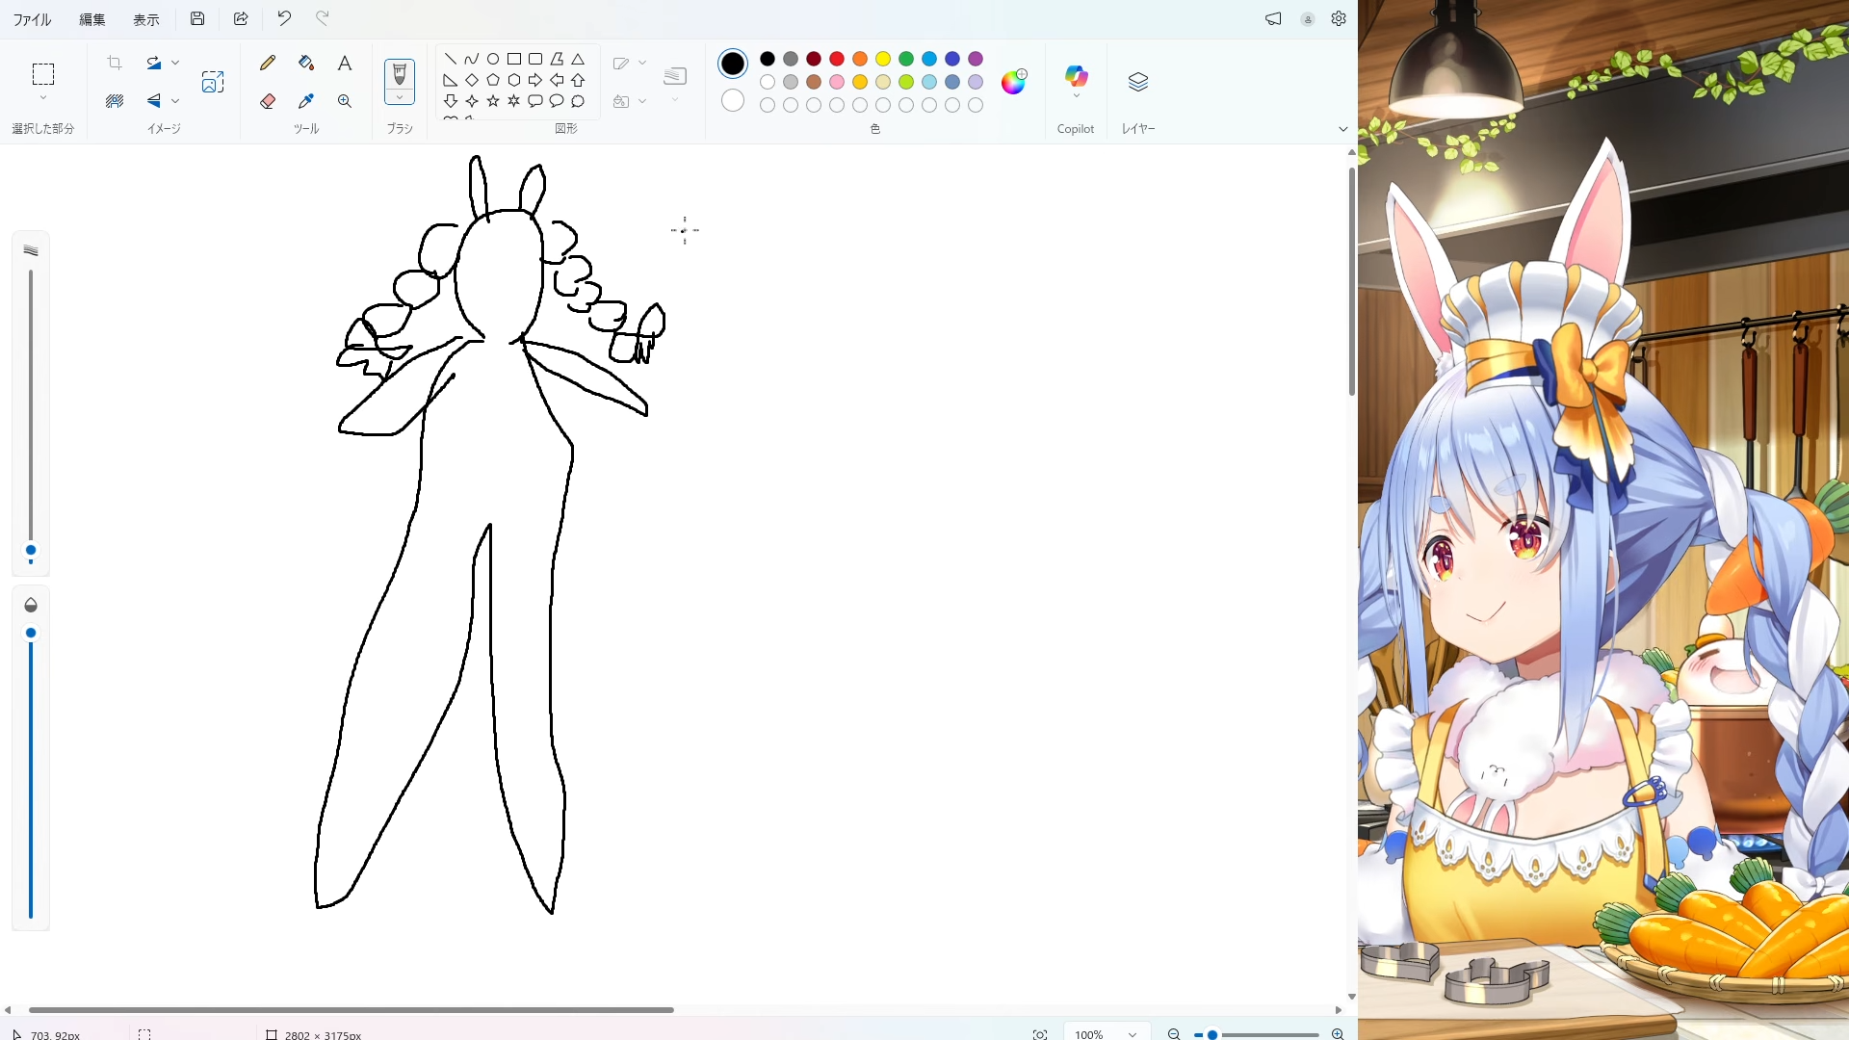The height and width of the screenshot is (1040, 1849).
Task: Open the 表示 menu
Action: [x=146, y=19]
